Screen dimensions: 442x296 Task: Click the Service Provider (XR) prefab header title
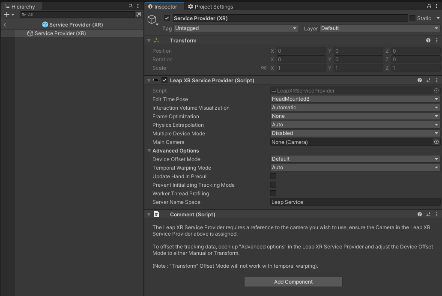coord(76,24)
